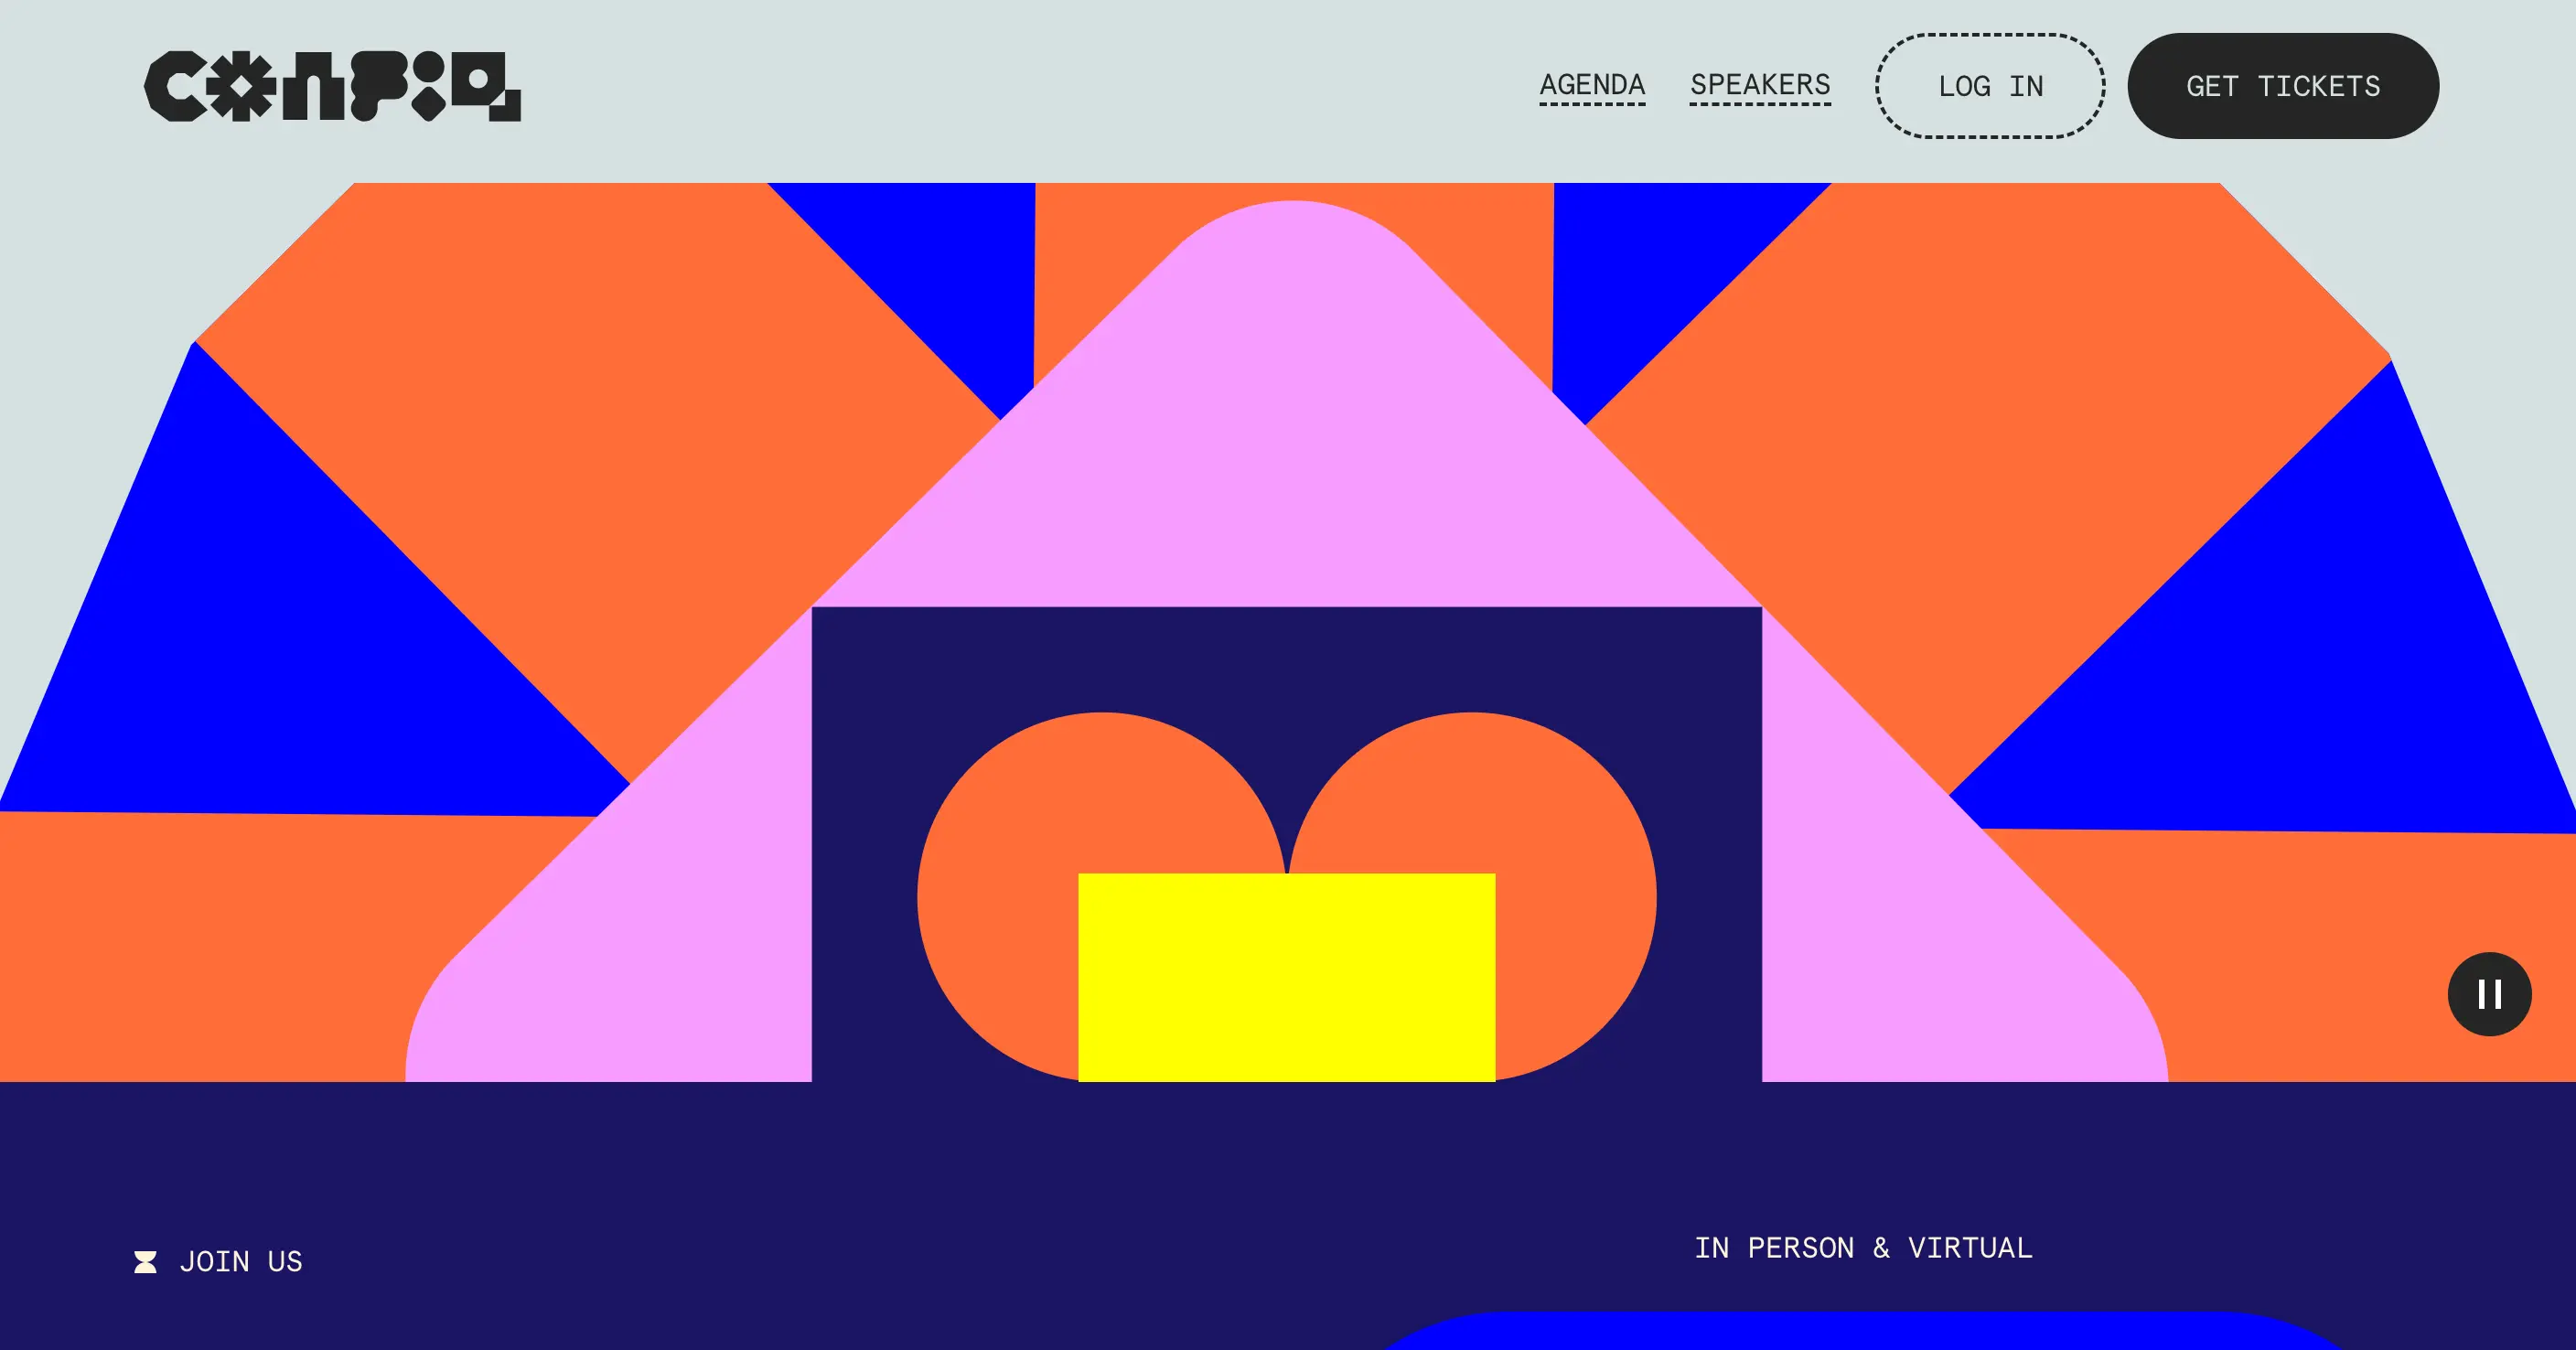Click the Join Us label
The image size is (2576, 1350).
240,1262
